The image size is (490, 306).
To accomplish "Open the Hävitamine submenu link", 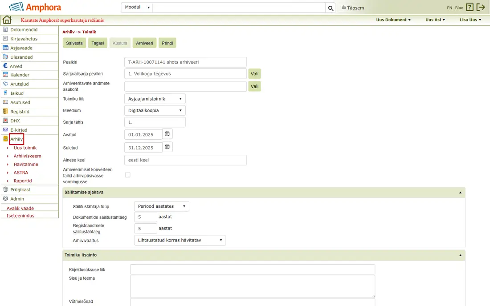I will [x=26, y=164].
